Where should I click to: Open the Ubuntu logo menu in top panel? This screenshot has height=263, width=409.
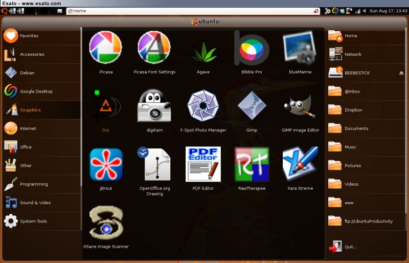point(4,11)
